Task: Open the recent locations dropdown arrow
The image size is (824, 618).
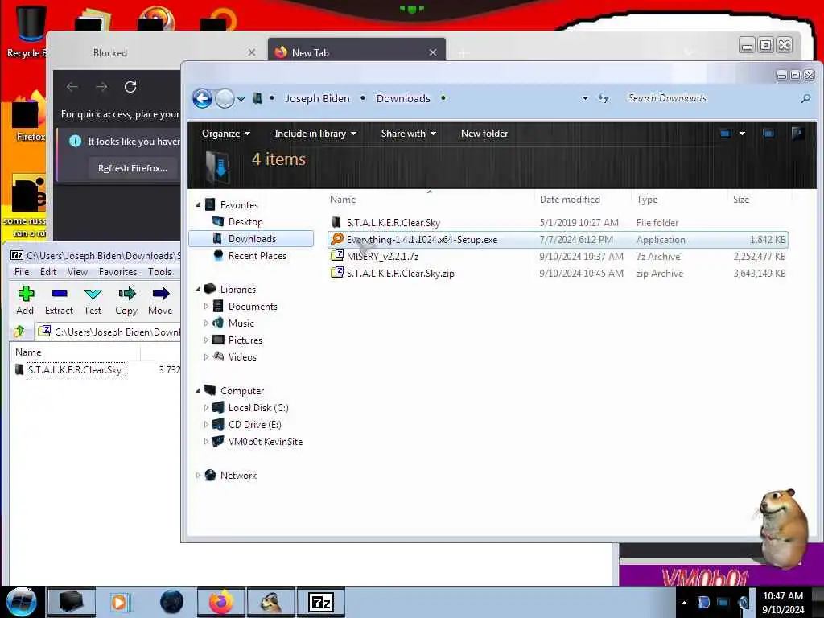Action: [x=241, y=98]
